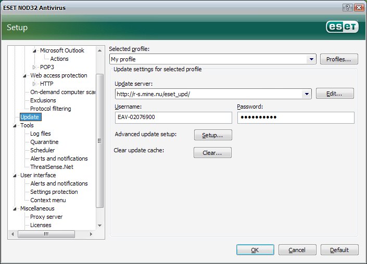The image size is (367, 264).
Task: Open Advanced update Setup... button
Action: click(x=213, y=135)
